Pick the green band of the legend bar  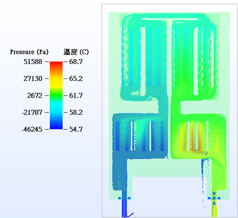click(56, 95)
